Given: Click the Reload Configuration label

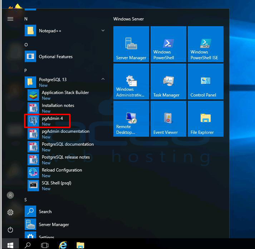Looking at the screenshot, I should point(62,170).
